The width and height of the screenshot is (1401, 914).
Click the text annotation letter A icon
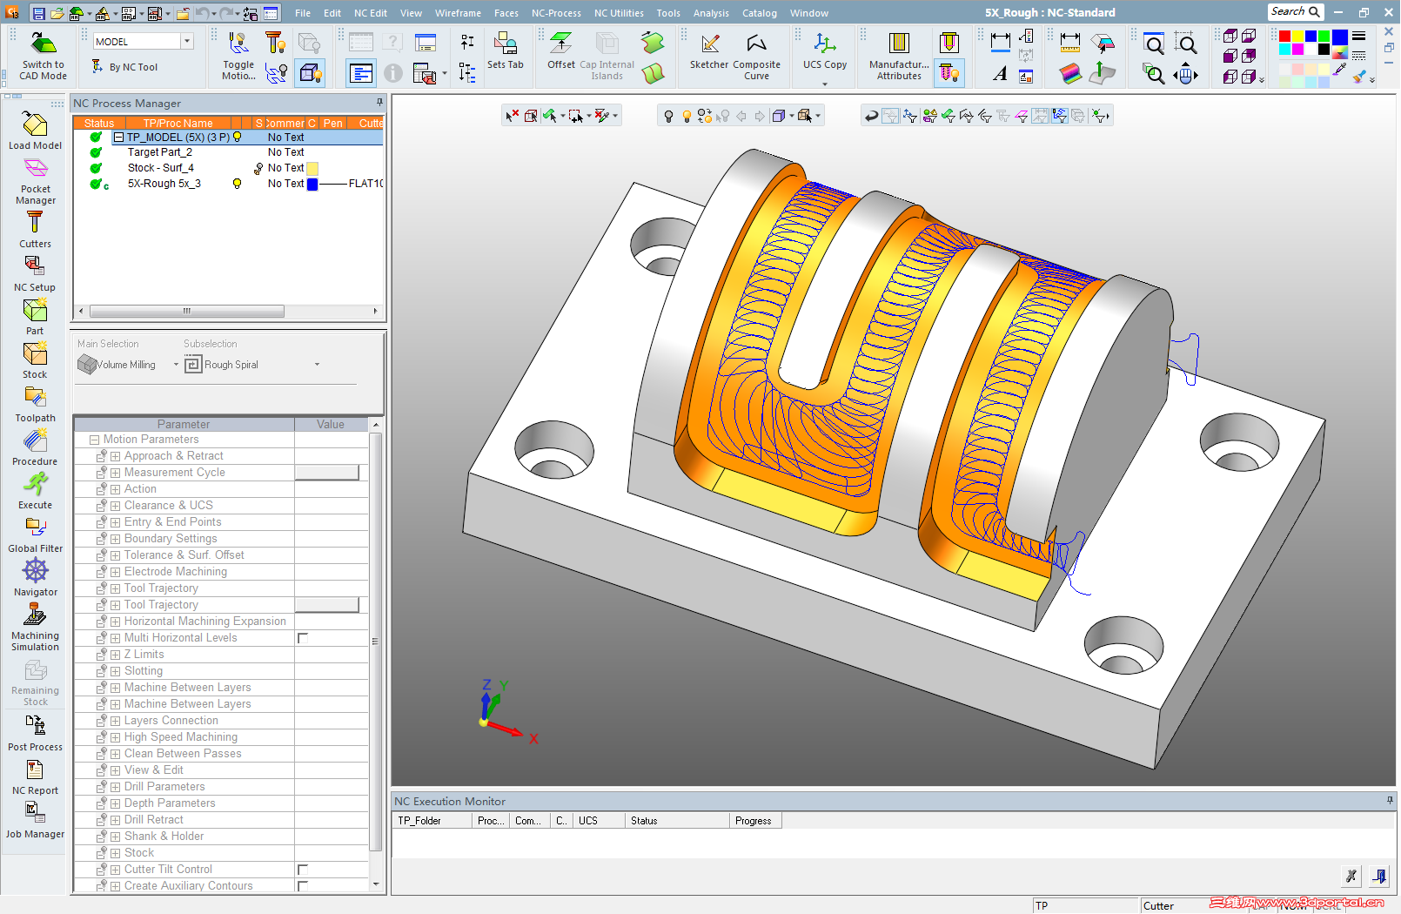[x=1000, y=75]
